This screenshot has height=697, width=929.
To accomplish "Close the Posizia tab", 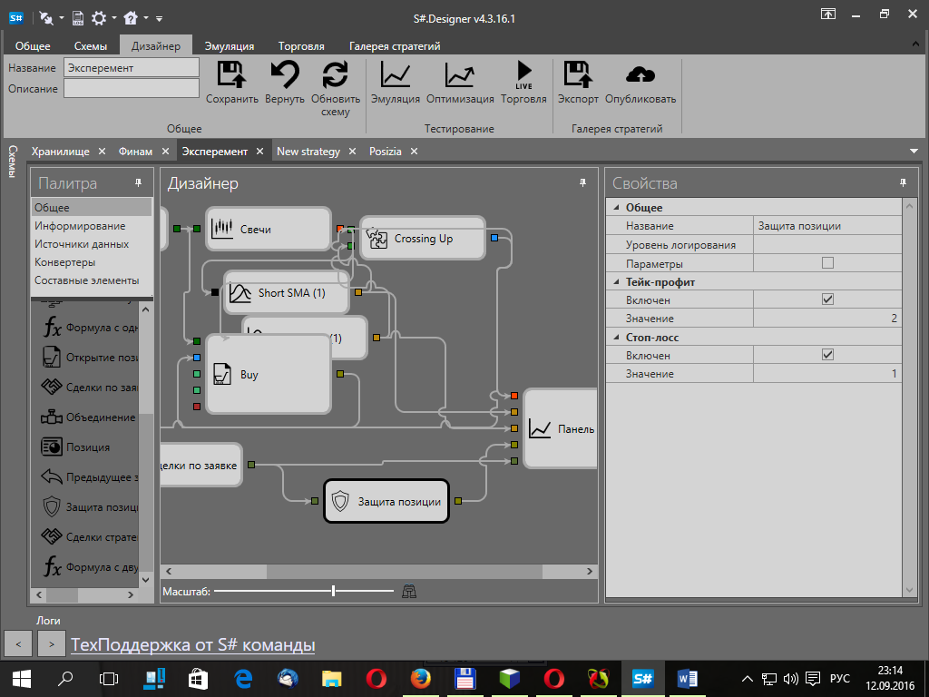I will pyautogui.click(x=414, y=152).
